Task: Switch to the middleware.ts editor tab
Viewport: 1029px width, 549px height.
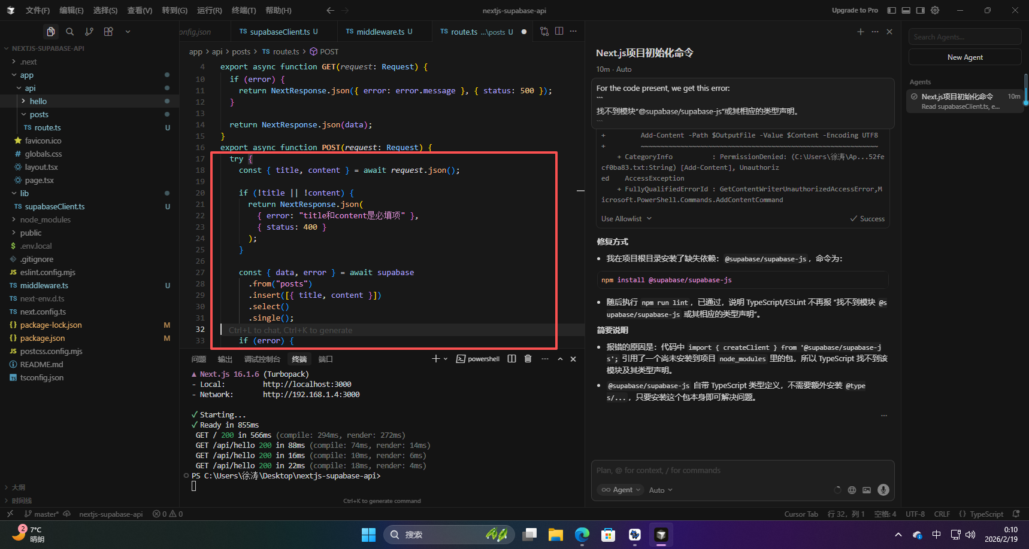Action: (380, 32)
